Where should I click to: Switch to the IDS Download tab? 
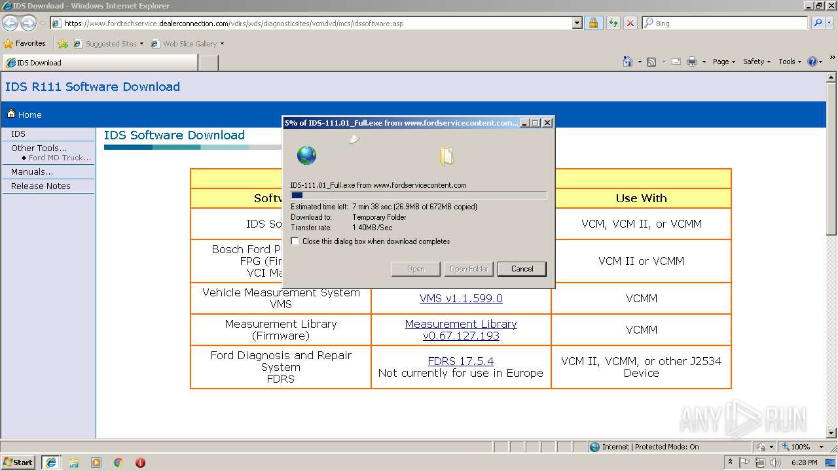click(x=100, y=62)
